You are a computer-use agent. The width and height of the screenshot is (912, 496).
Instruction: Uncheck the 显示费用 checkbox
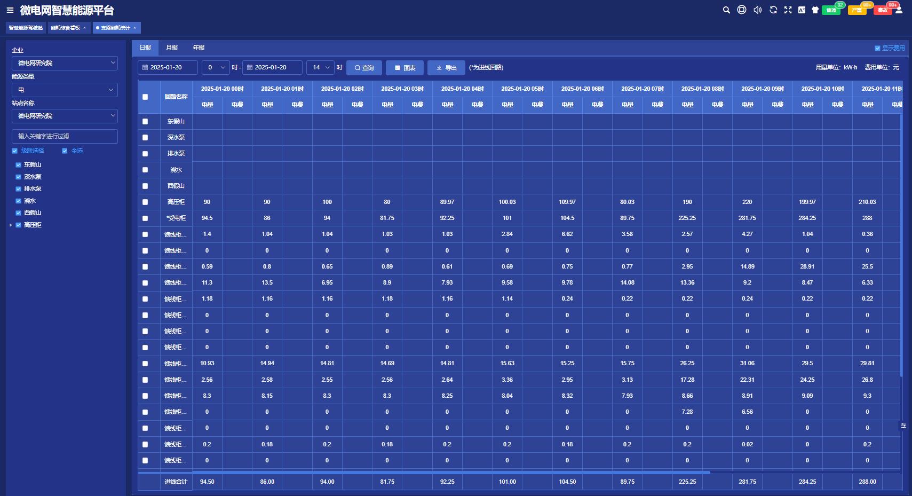pyautogui.click(x=877, y=48)
